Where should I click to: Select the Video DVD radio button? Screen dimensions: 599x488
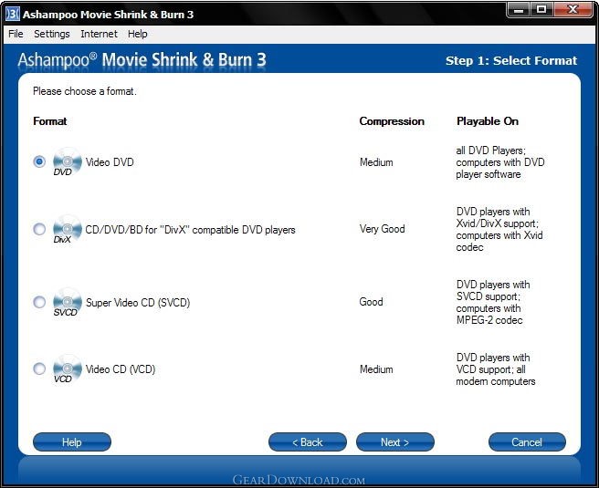click(39, 161)
